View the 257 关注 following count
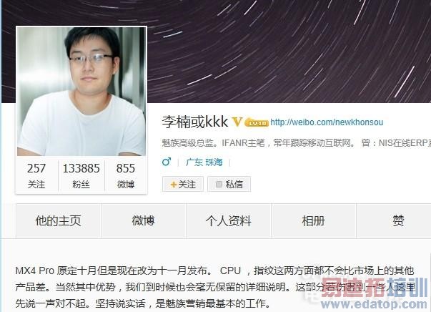This screenshot has height=312, width=431. tap(36, 175)
